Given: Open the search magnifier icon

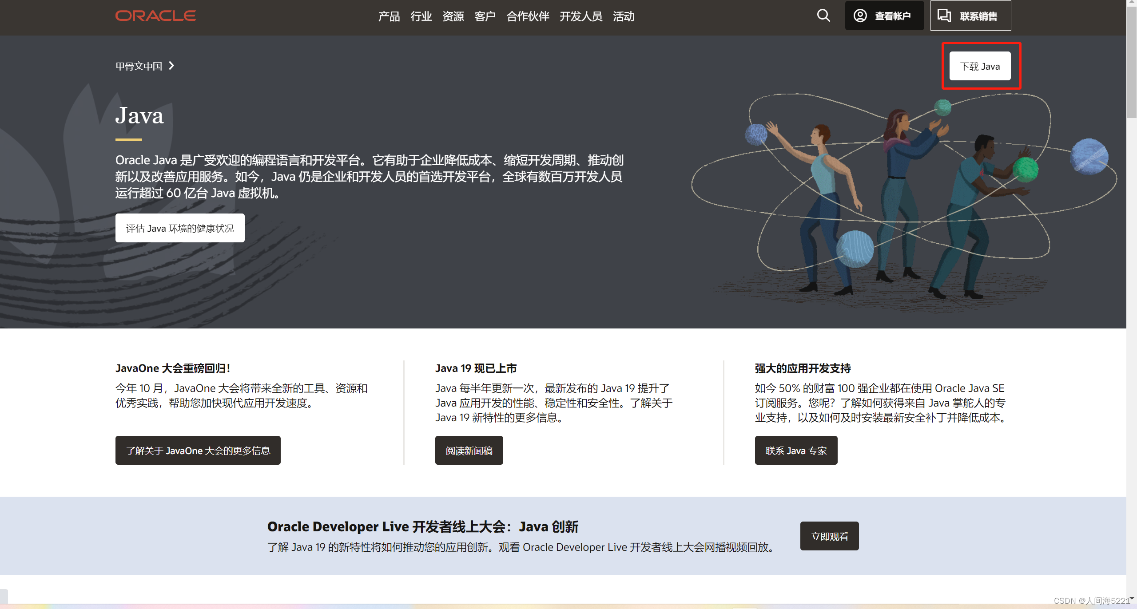Looking at the screenshot, I should [823, 16].
